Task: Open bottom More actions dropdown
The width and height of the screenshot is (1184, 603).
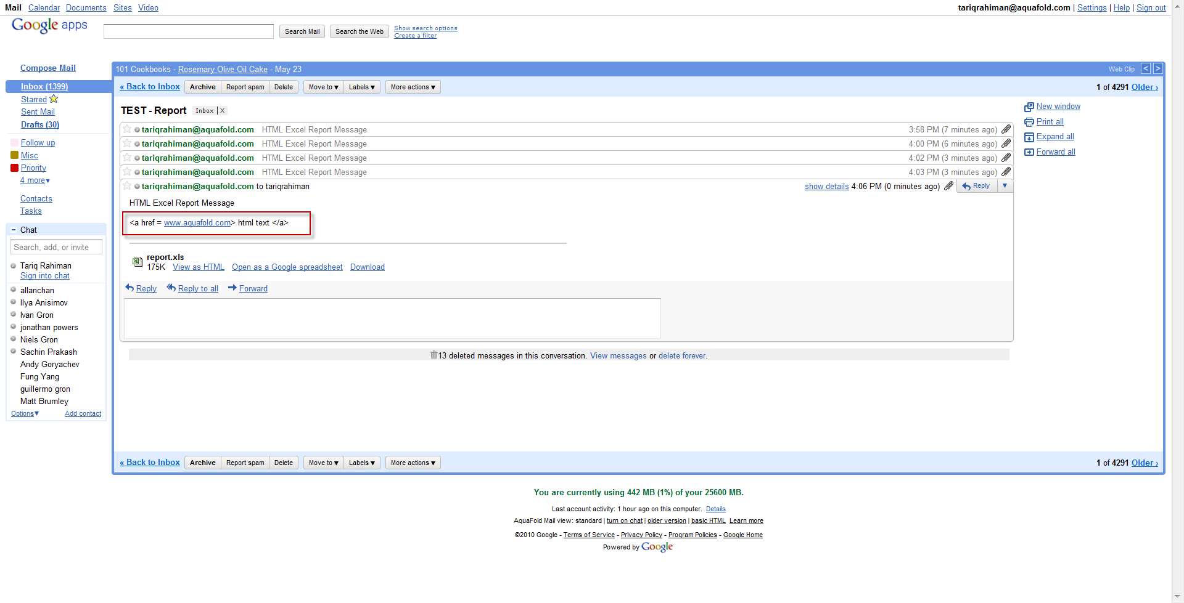Action: [413, 463]
